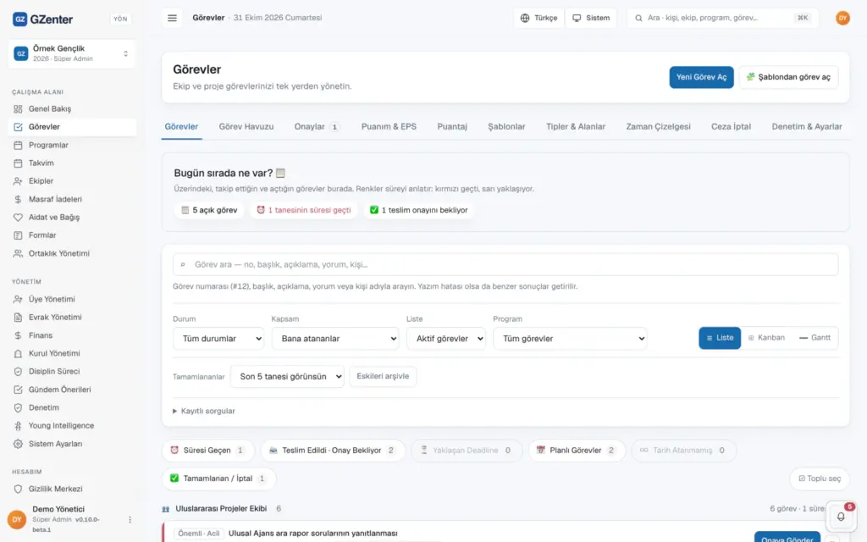The height and width of the screenshot is (542, 867).
Task: Click the Kurul Yönetimi icon
Action: [x=19, y=353]
